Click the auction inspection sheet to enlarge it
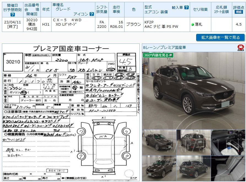Viewport: 246px width, 182px height. pos(69,110)
